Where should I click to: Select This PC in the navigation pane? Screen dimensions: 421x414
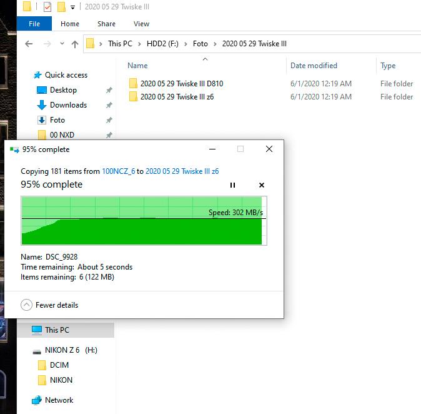57,330
